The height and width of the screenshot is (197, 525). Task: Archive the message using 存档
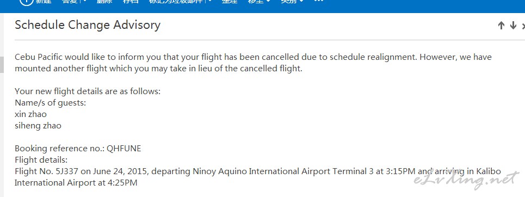pos(131,1)
